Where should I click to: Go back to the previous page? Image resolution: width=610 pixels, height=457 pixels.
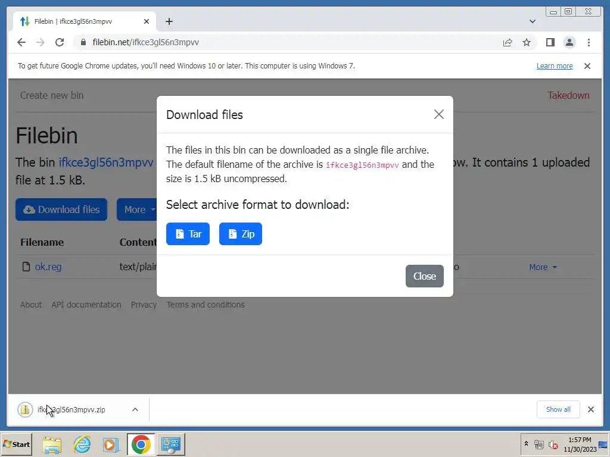(x=21, y=42)
